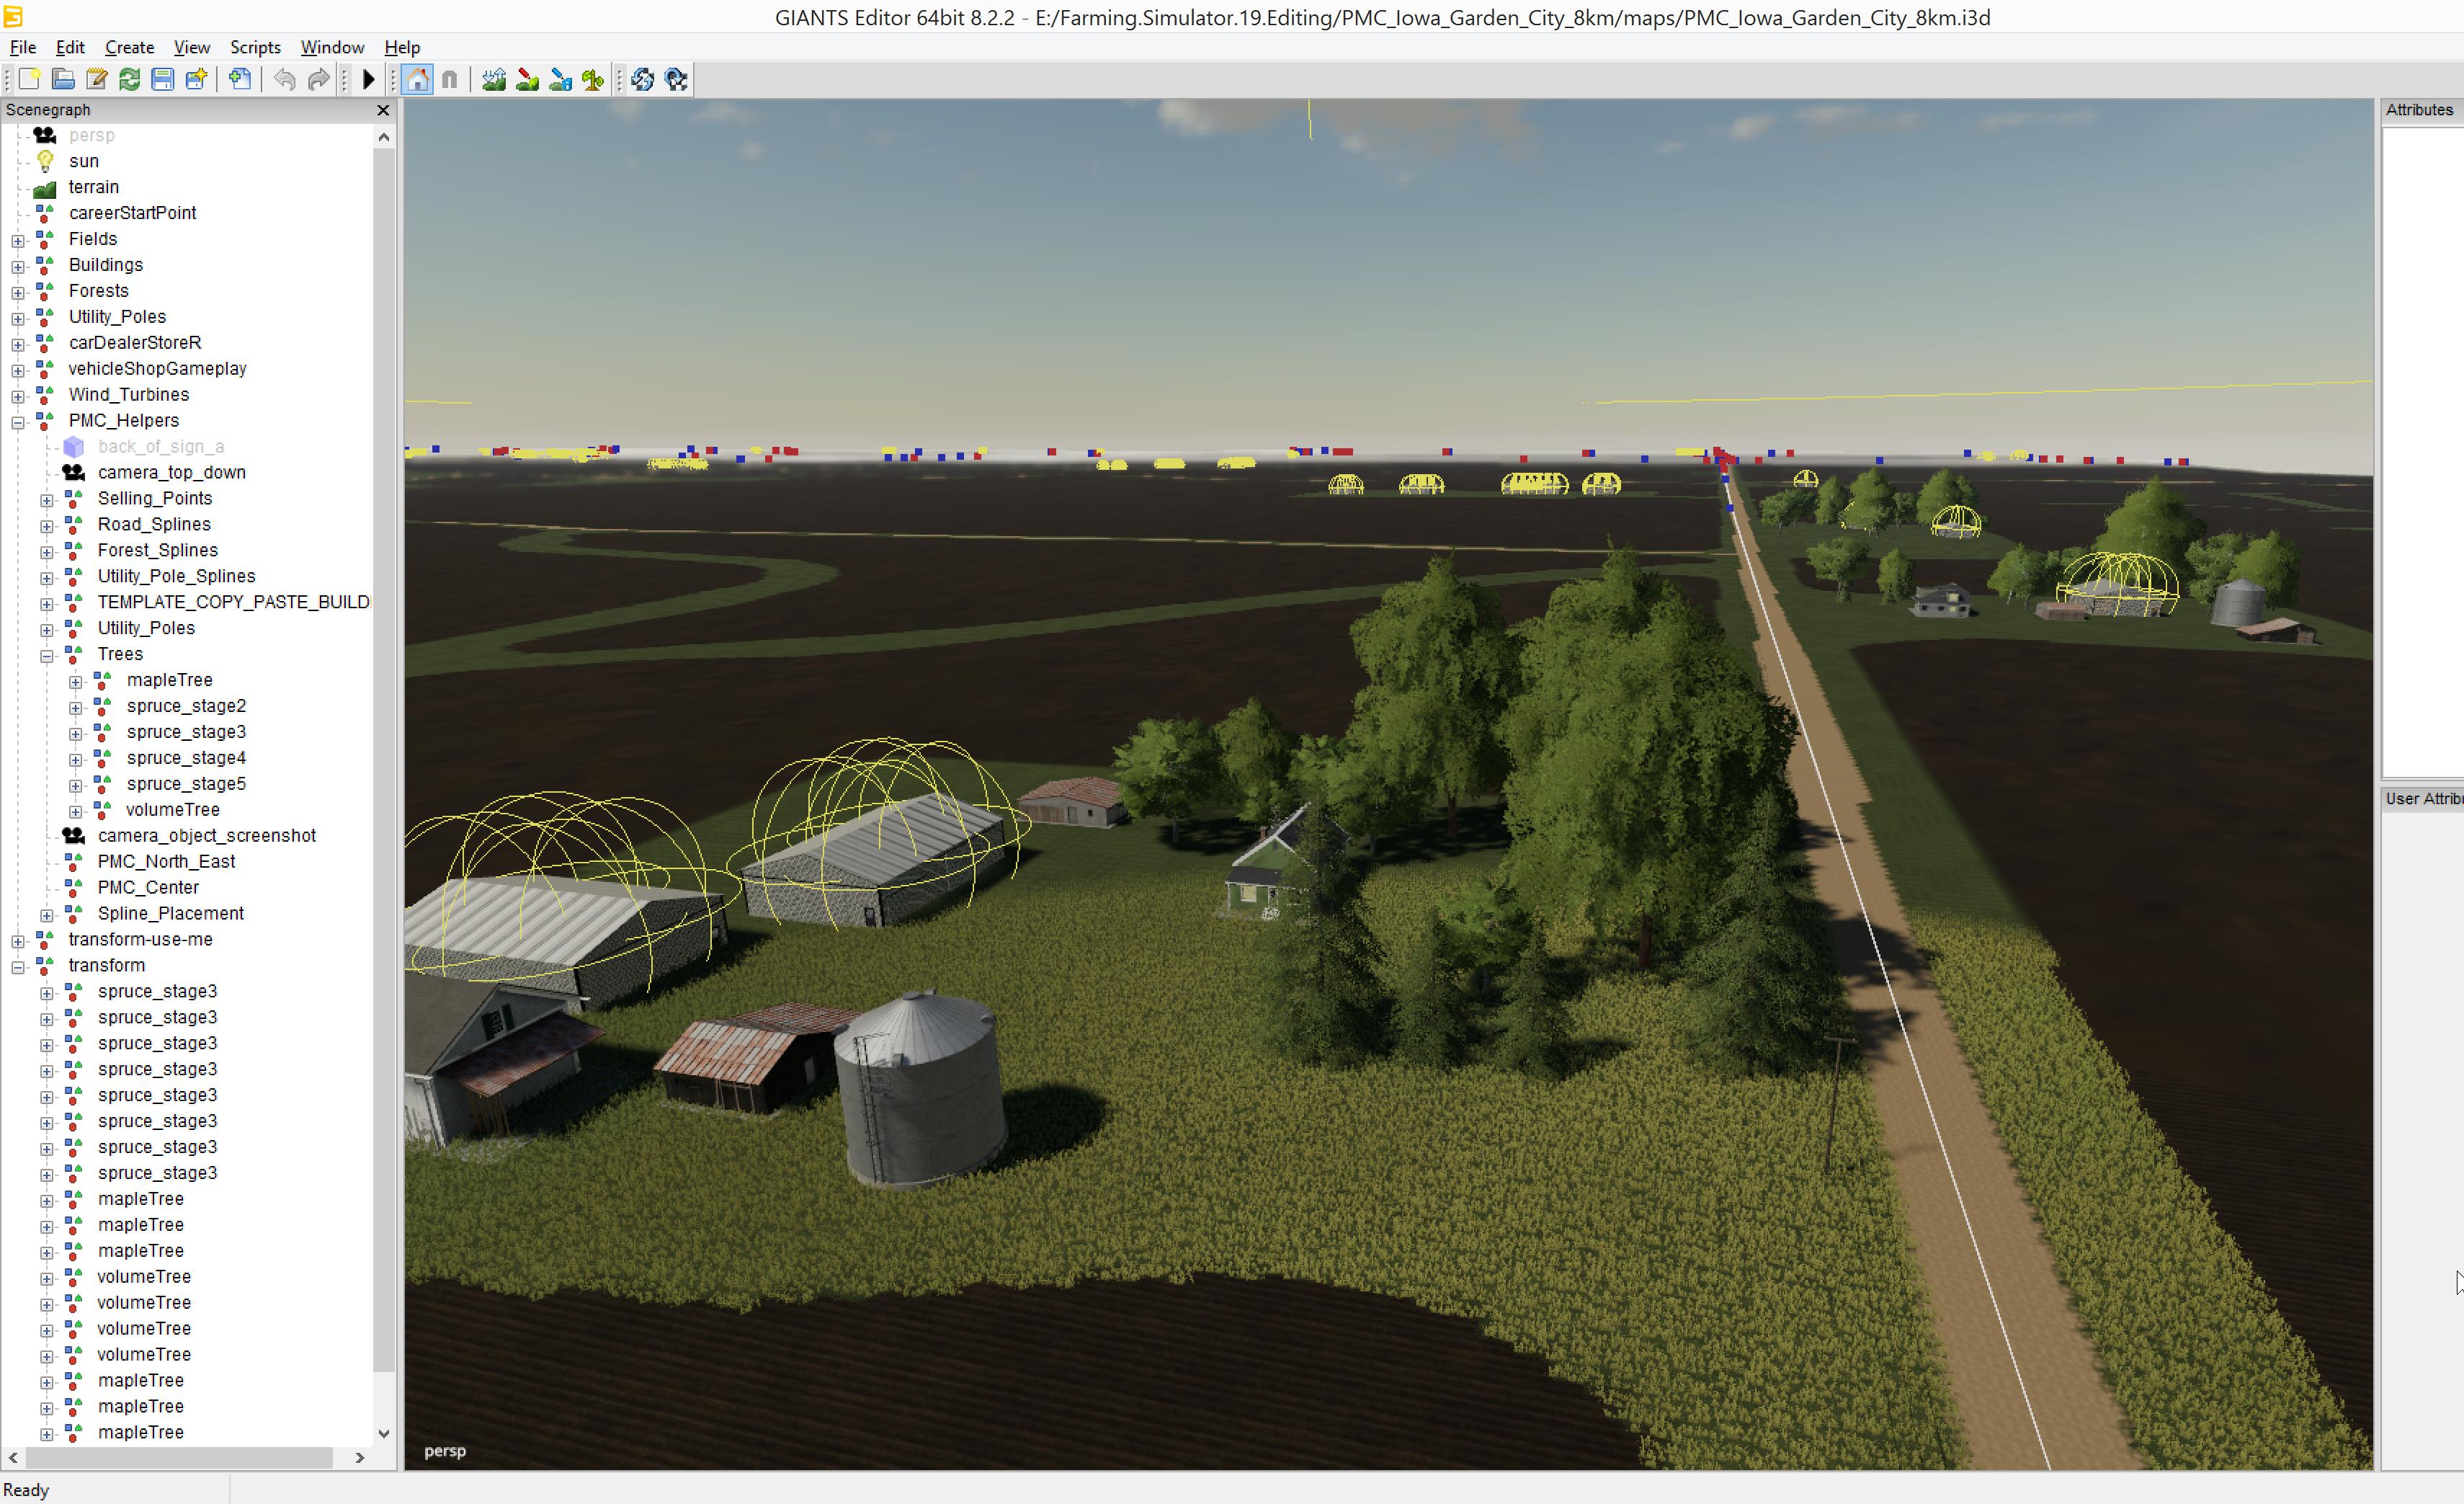The image size is (2464, 1504).
Task: Click the scenegraph scroll down arrow
Action: (x=384, y=1433)
